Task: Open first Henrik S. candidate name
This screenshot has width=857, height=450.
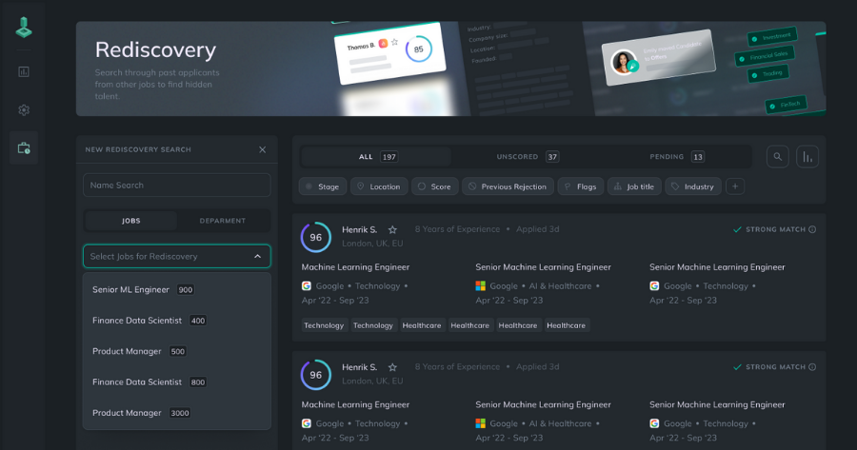Action: tap(360, 230)
